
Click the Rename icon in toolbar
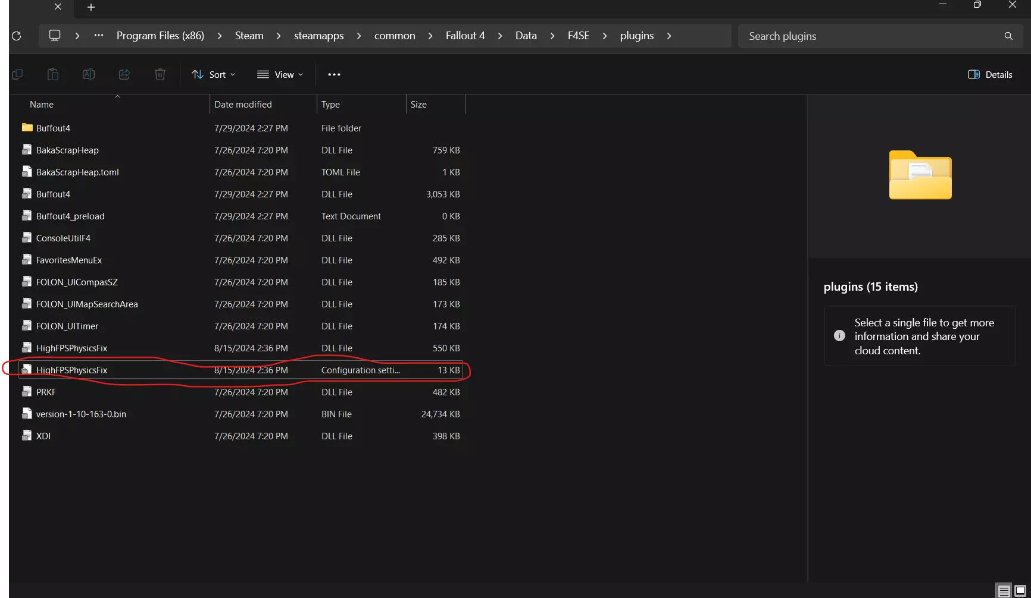point(89,74)
